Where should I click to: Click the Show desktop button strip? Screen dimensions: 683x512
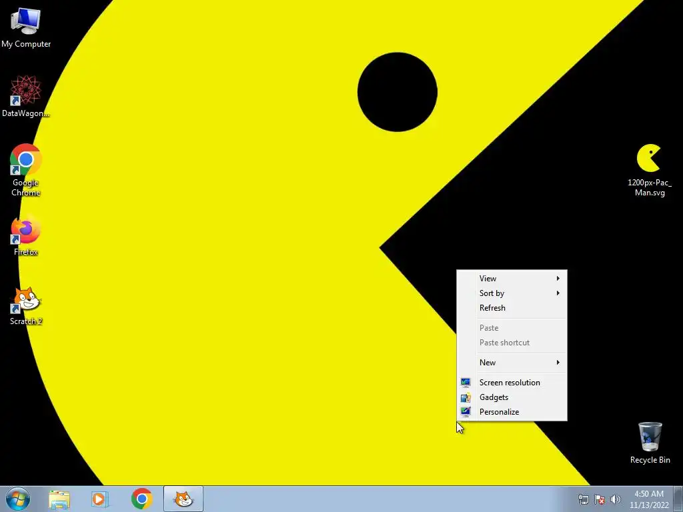click(x=678, y=499)
